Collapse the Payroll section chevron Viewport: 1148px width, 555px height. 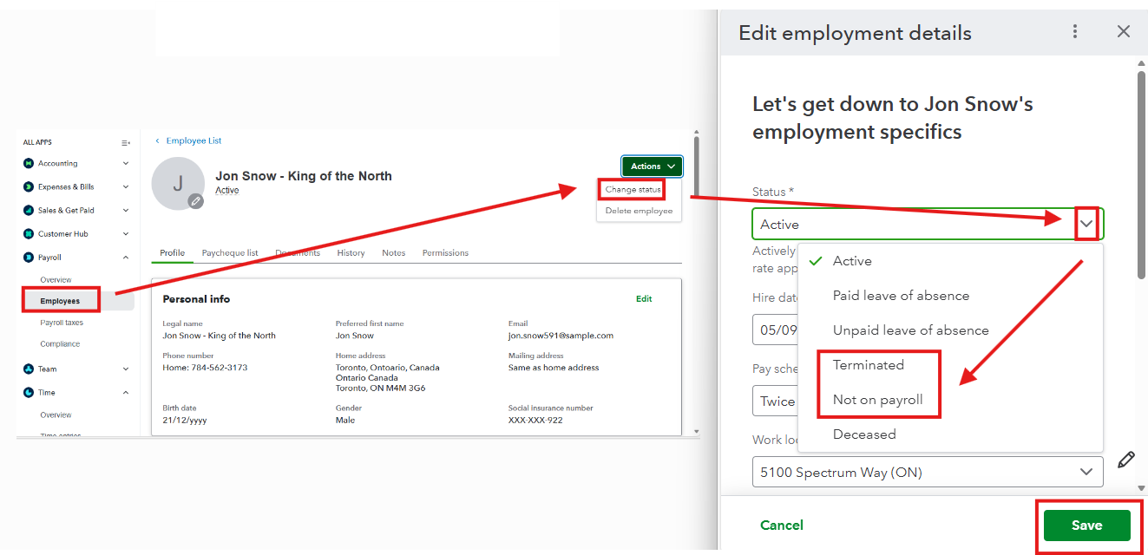click(126, 258)
